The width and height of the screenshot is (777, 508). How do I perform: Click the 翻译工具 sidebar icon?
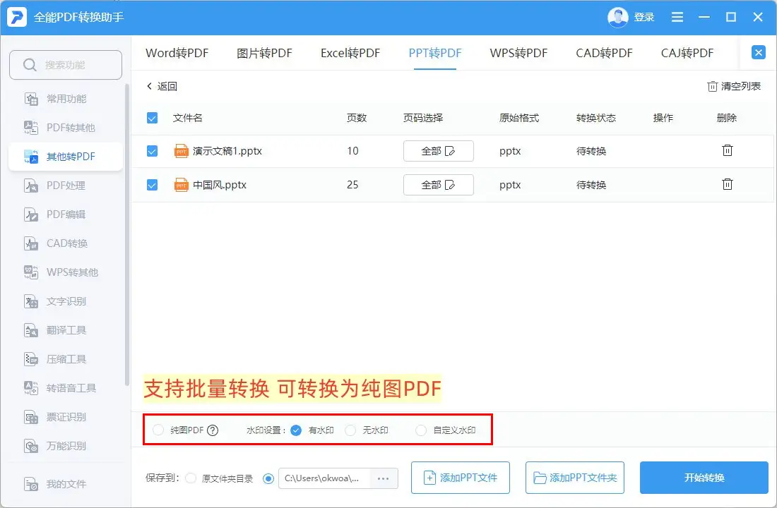[x=30, y=330]
